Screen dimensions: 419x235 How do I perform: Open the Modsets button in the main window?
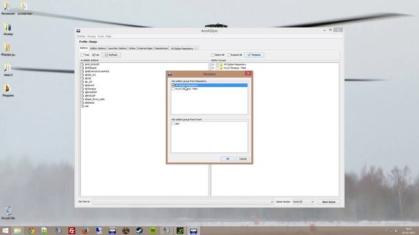tap(254, 55)
